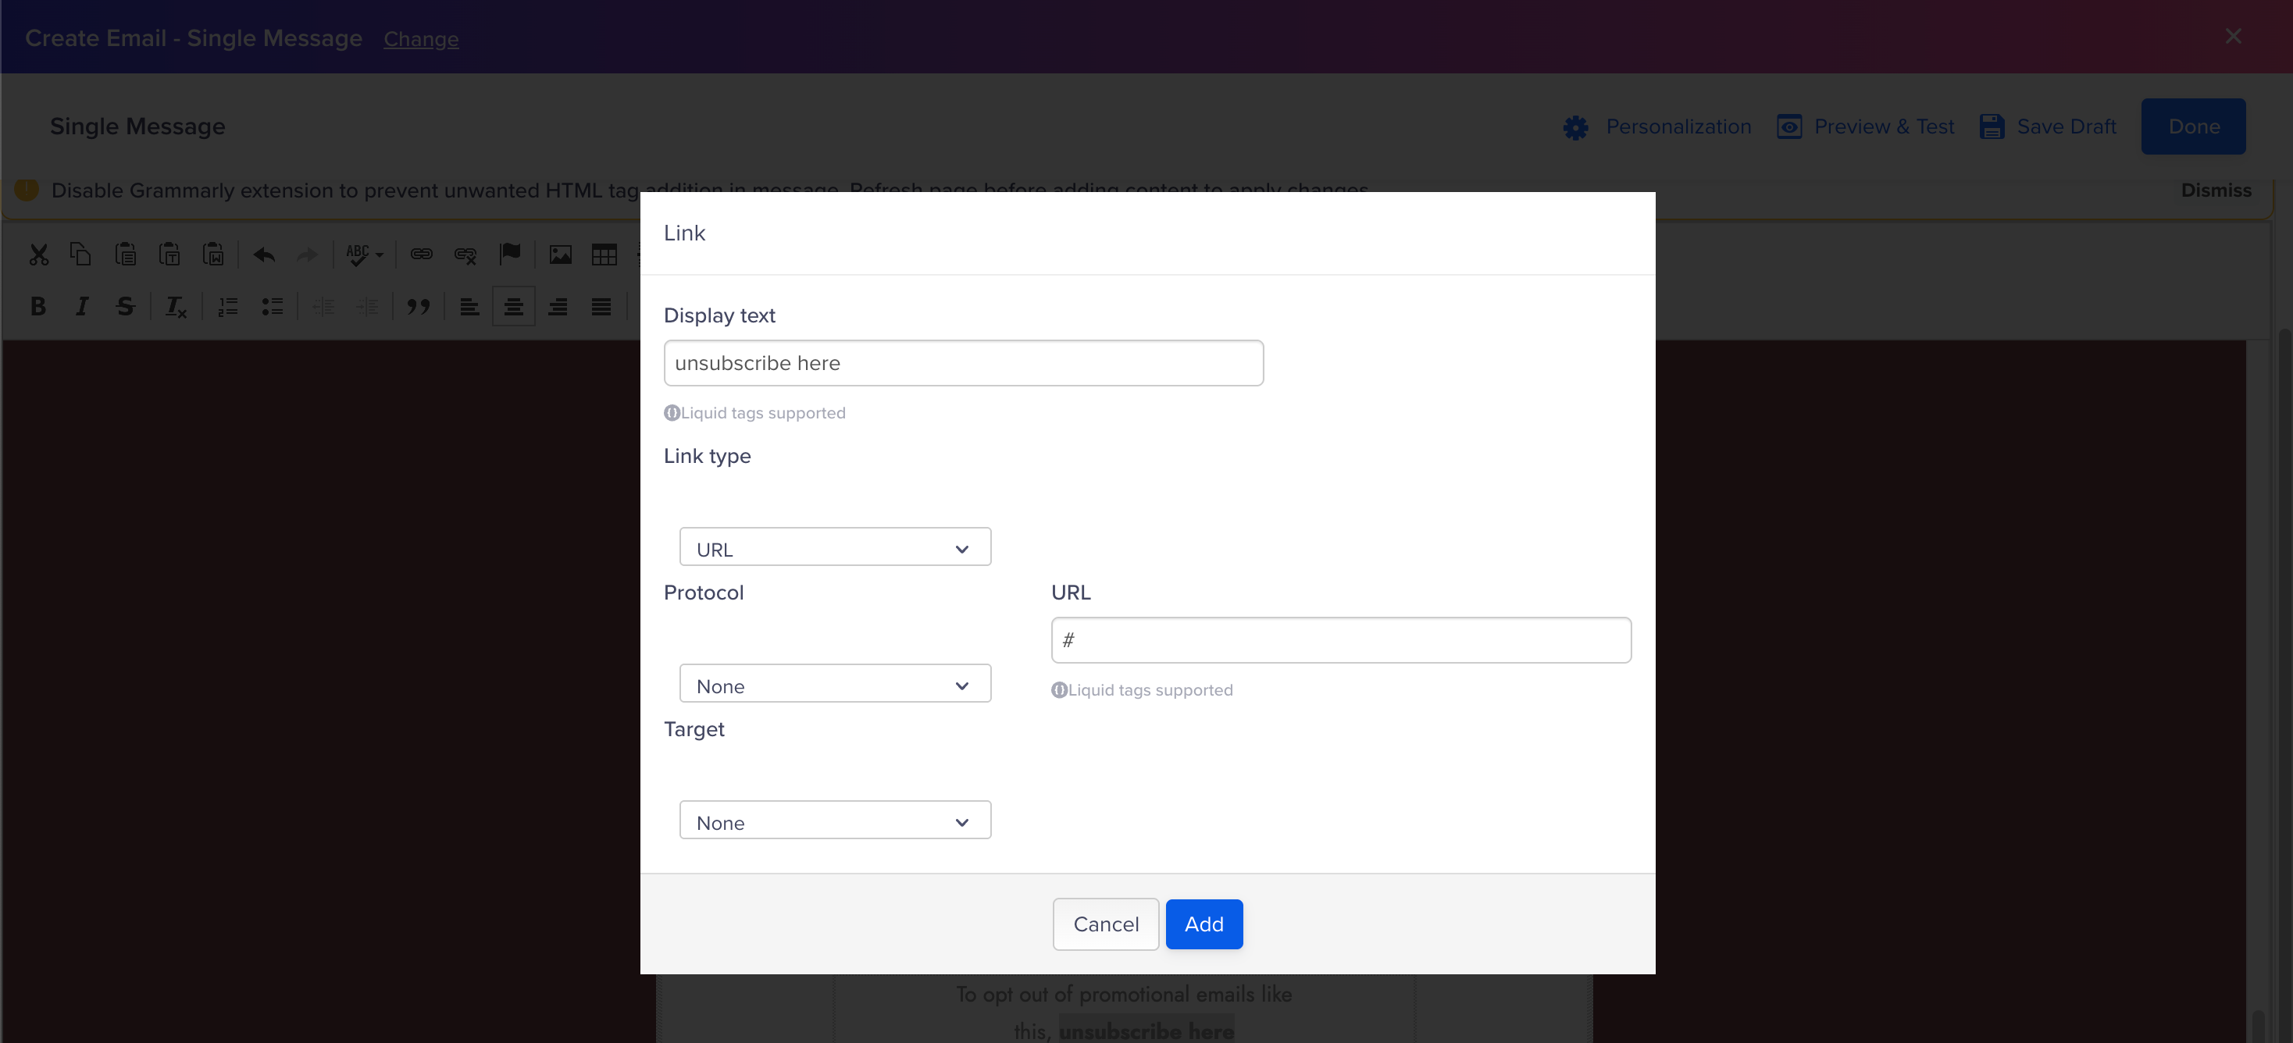Image resolution: width=2293 pixels, height=1043 pixels.
Task: Open the Target dropdown
Action: (x=835, y=821)
